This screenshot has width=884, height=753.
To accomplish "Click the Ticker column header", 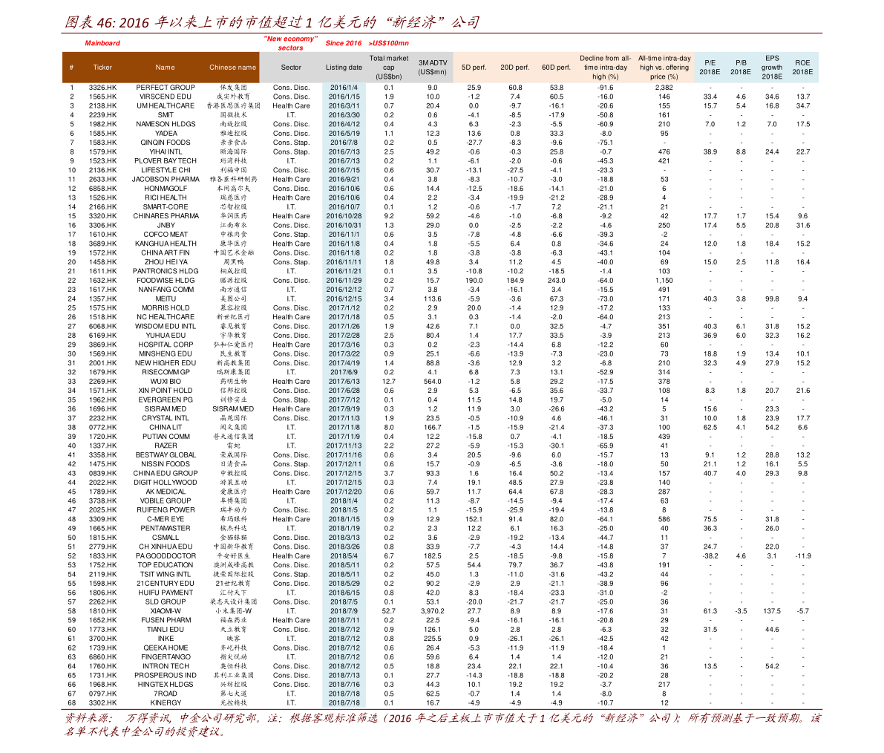I will pos(102,67).
